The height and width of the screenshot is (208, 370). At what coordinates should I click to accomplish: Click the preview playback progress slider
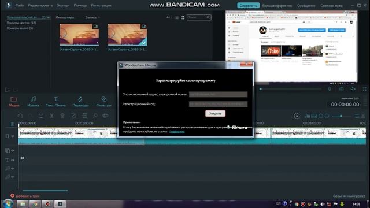(x=291, y=89)
